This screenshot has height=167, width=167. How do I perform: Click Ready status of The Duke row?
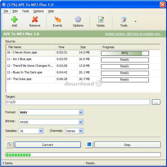[125, 80]
